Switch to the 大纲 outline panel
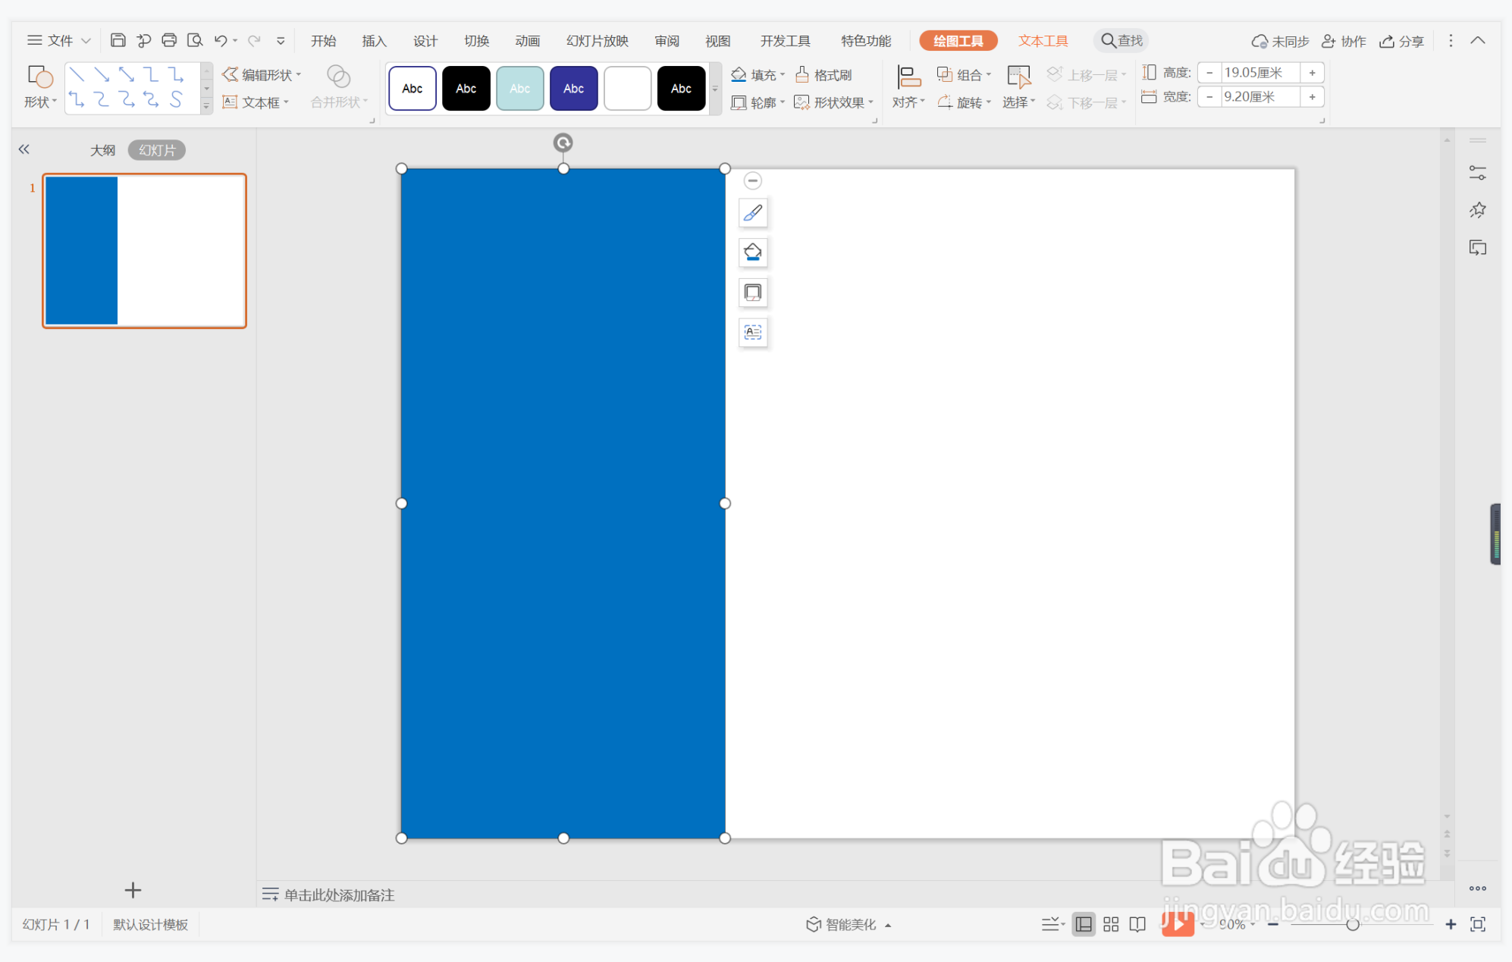Image resolution: width=1512 pixels, height=962 pixels. (x=102, y=150)
